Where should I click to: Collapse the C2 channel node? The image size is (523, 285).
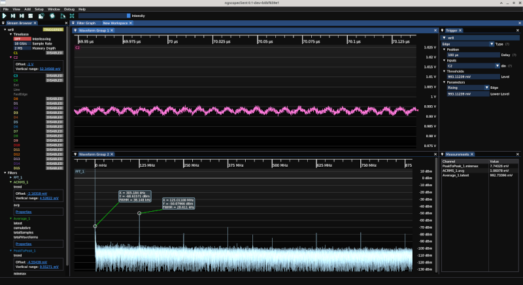tap(10, 58)
